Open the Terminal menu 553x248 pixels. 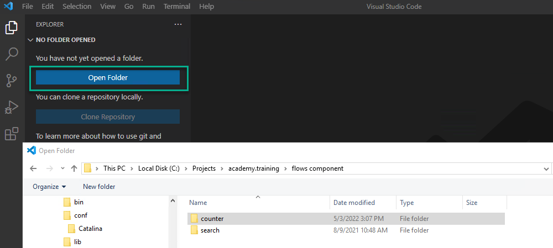coord(176,7)
